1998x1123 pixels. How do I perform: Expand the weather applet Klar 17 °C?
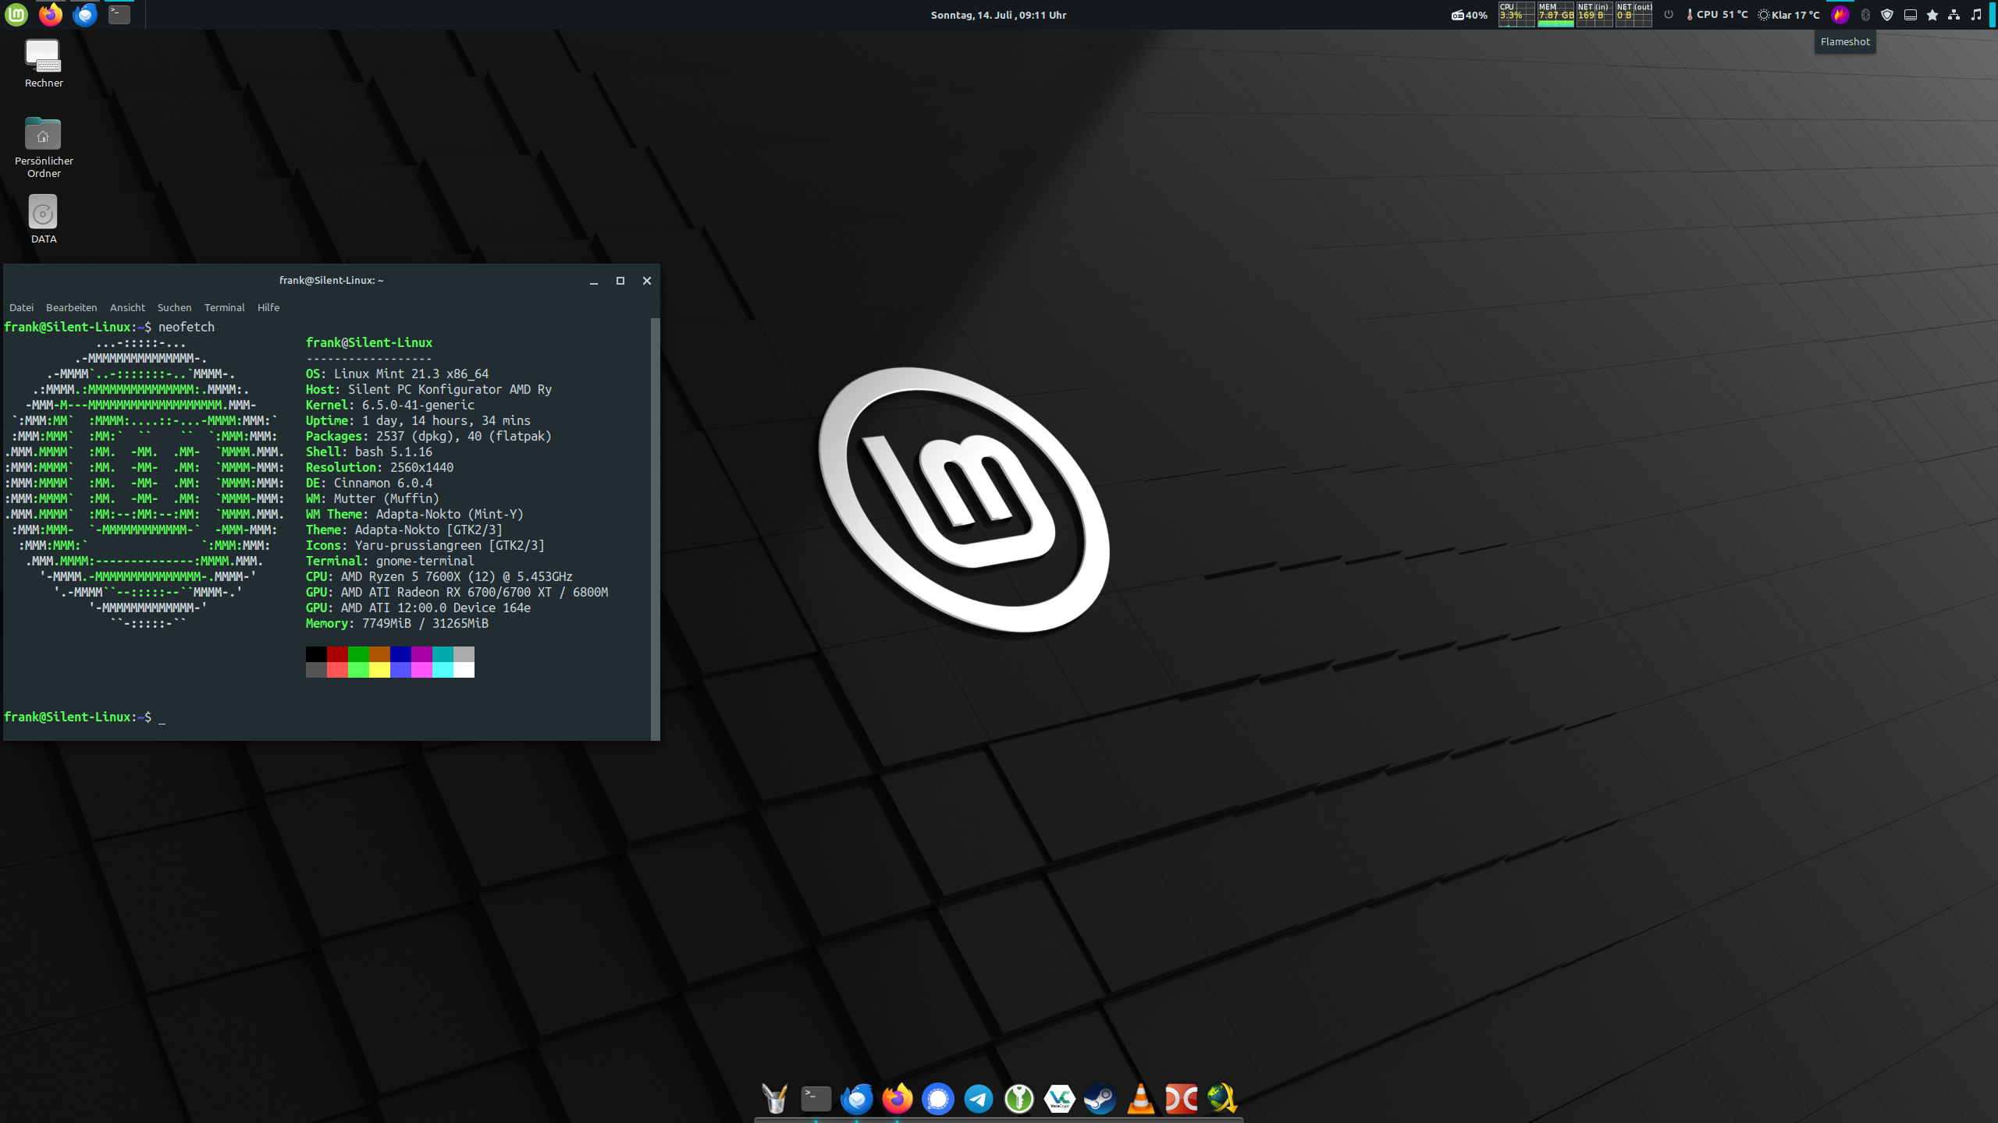point(1788,15)
